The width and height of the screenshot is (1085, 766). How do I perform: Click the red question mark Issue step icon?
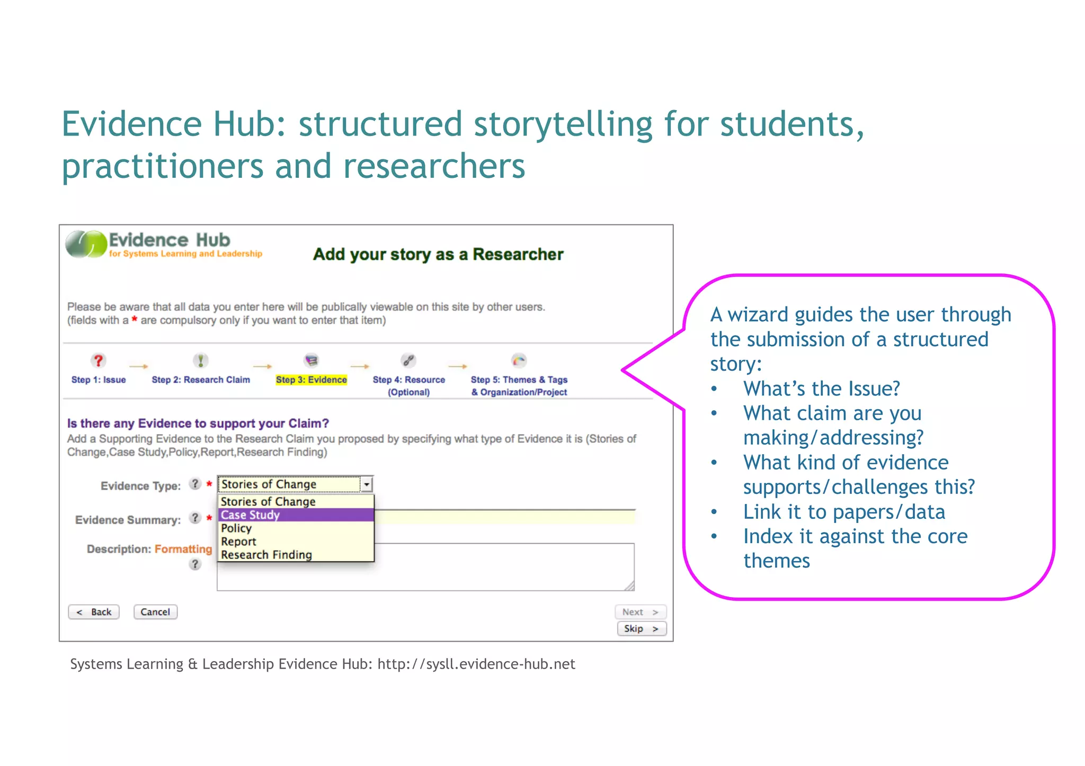98,361
